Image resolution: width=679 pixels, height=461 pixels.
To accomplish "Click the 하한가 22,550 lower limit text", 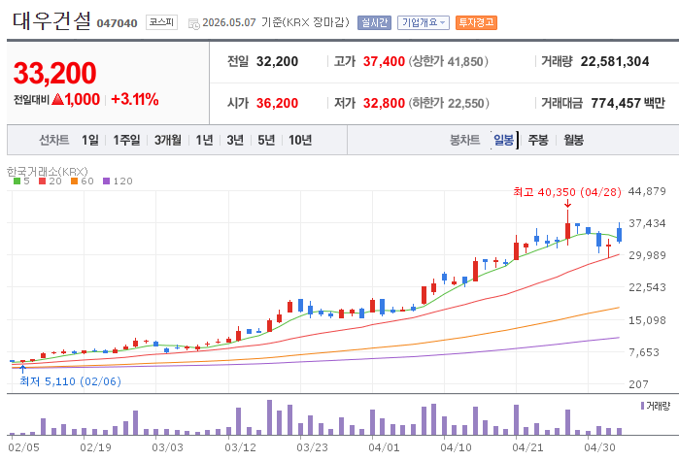I will click(449, 103).
